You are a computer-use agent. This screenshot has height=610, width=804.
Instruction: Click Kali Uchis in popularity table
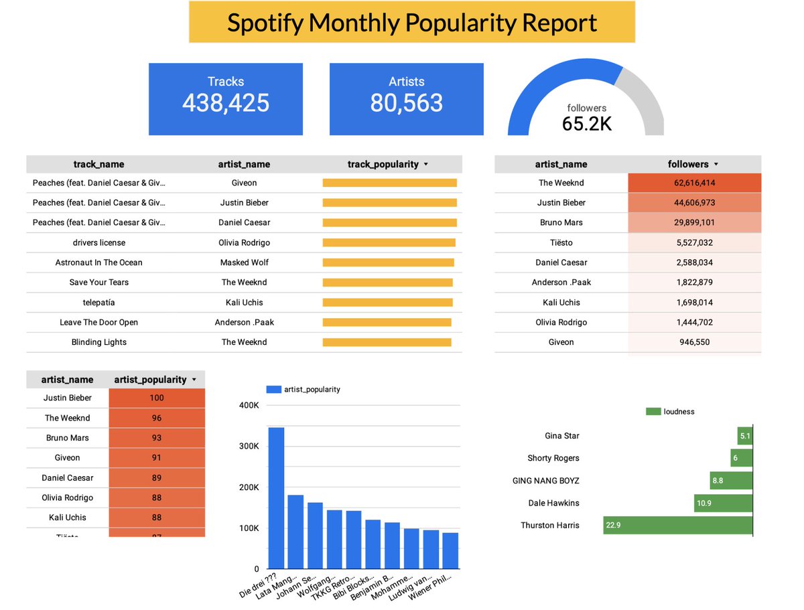[x=67, y=518]
